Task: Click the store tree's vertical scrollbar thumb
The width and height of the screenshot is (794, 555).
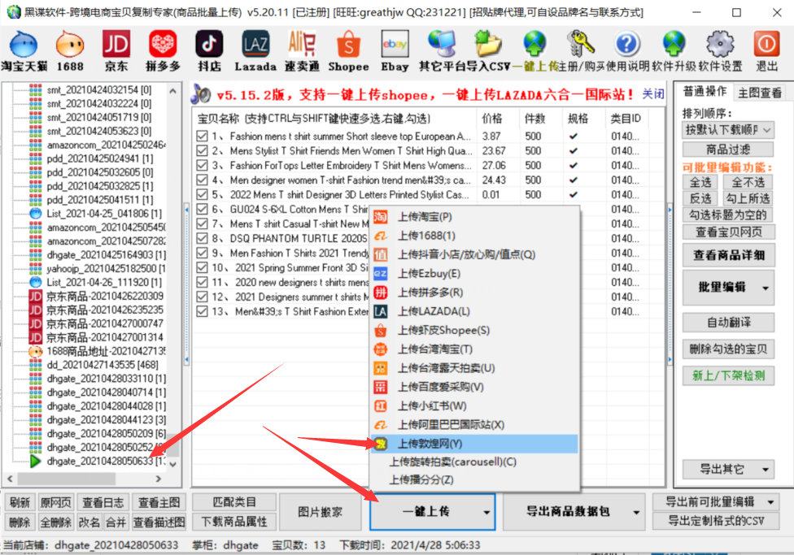Action: coord(172,444)
